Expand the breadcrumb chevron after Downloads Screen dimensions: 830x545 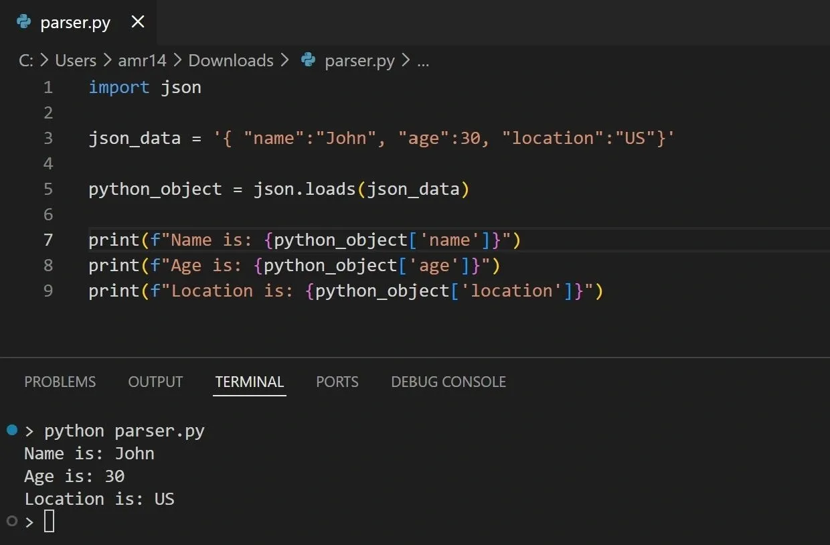pyautogui.click(x=285, y=60)
